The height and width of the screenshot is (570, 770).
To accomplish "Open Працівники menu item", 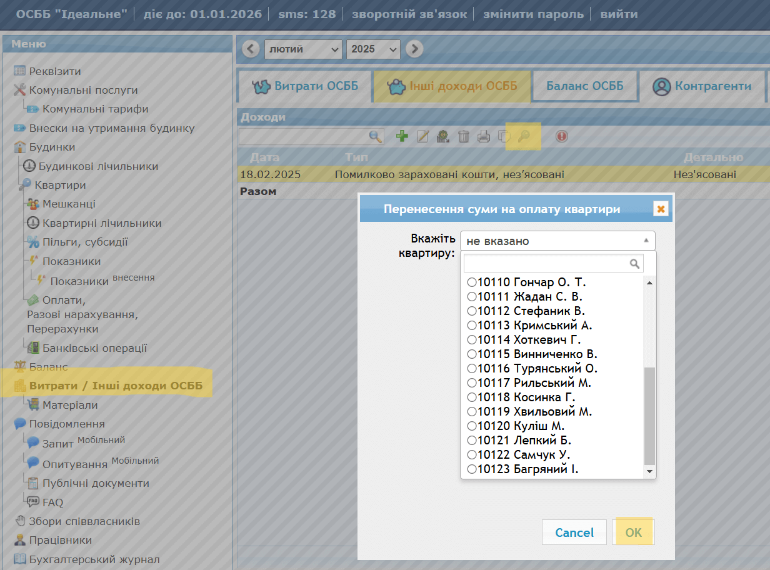I will pyautogui.click(x=60, y=540).
